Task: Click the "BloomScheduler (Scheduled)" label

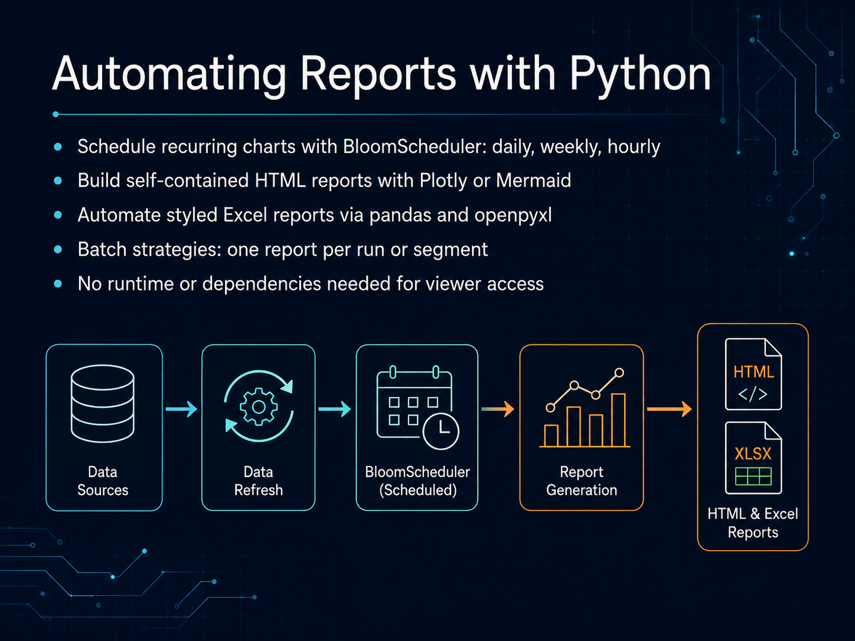Action: pyautogui.click(x=417, y=481)
